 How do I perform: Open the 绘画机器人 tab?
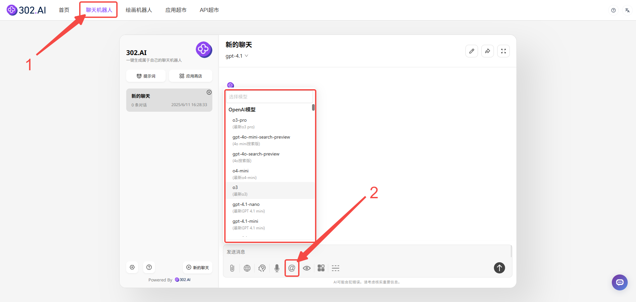click(139, 10)
